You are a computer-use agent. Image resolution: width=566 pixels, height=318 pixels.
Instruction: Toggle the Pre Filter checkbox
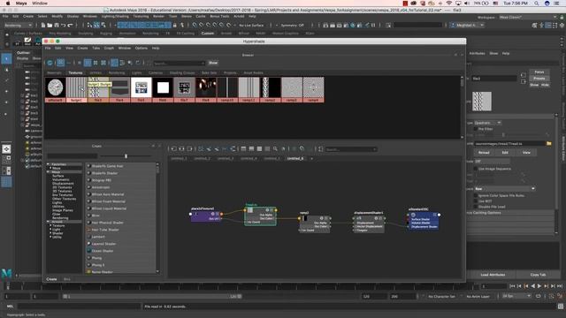(x=476, y=129)
